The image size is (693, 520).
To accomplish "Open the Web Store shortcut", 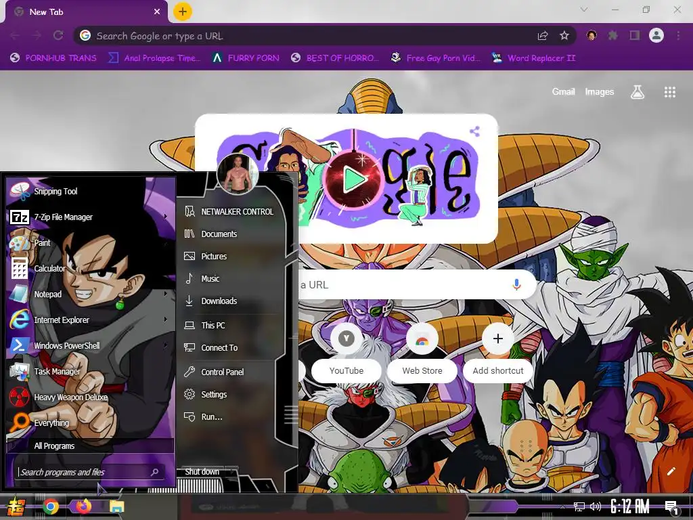I will 422,351.
